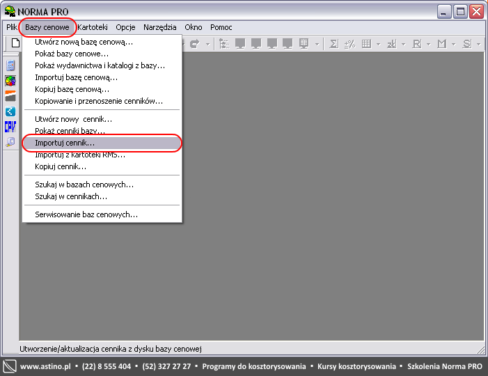Choose Kopiuj cennik
Screen dimensions: 488x376
pyautogui.click(x=102, y=166)
